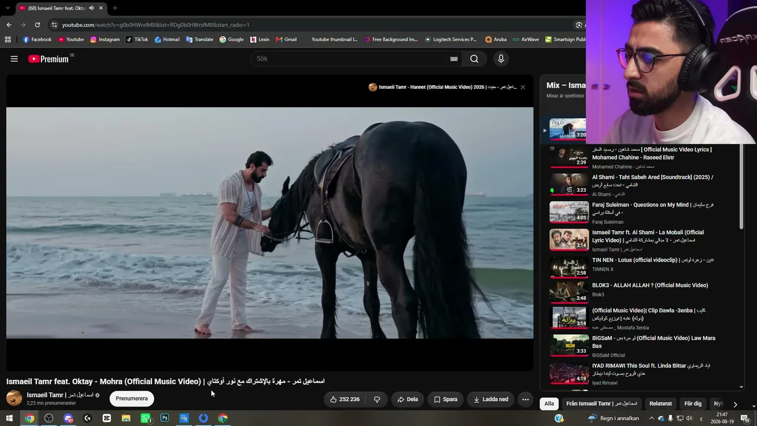The height and width of the screenshot is (426, 757).
Task: Reload the YouTube page
Action: pyautogui.click(x=37, y=25)
